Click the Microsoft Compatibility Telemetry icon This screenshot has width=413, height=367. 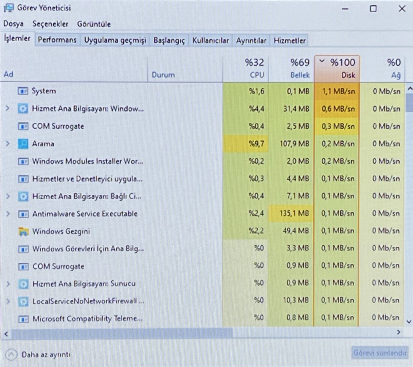tap(23, 319)
